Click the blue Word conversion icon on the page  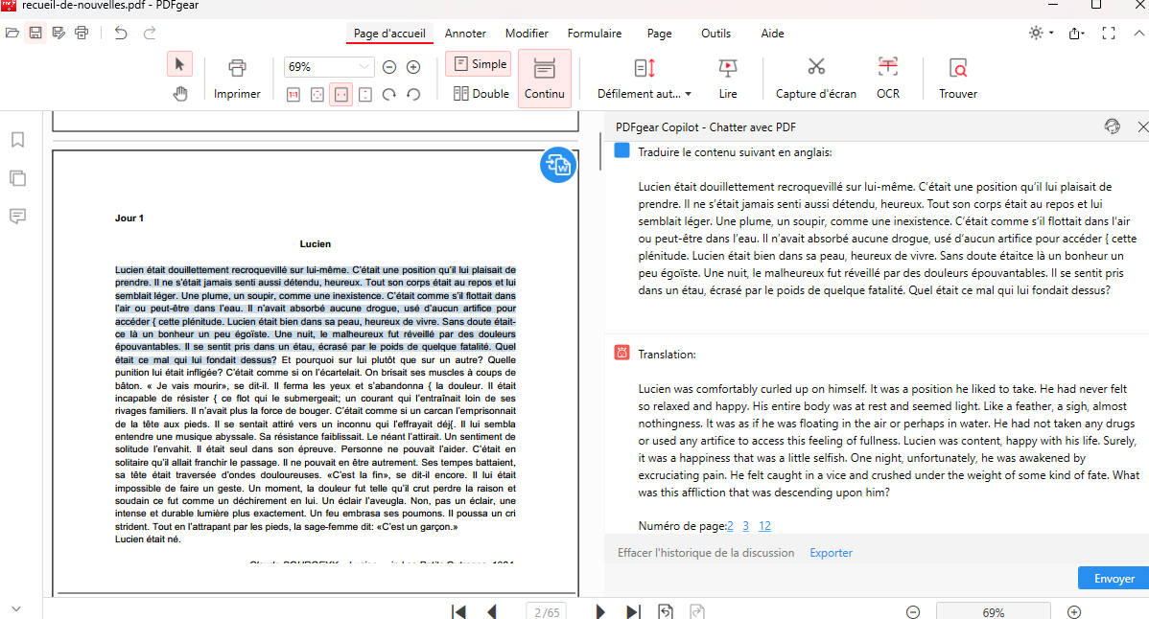coord(557,164)
